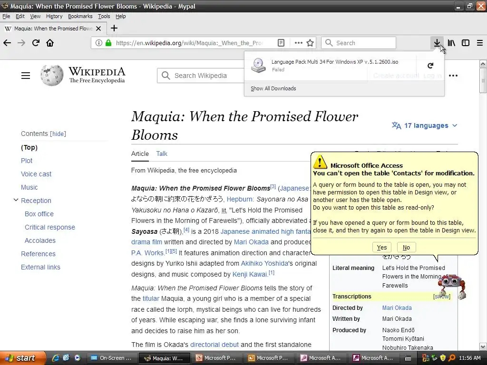Jump to Accolades subsection
Screen dimensions: 487x365
(x=40, y=240)
